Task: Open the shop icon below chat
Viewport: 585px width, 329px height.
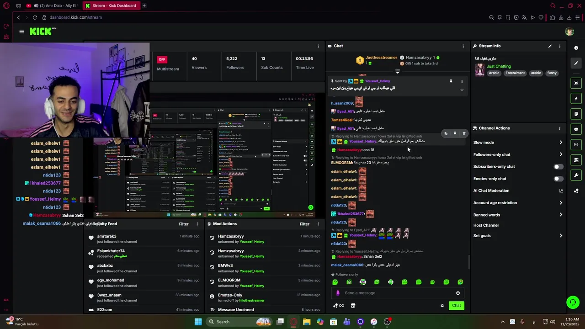Action: 353,306
